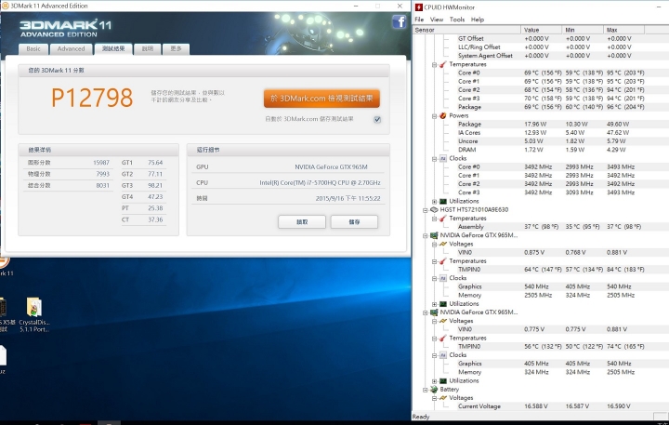Expand Utilizations node below Core #3 clocks

click(x=434, y=201)
